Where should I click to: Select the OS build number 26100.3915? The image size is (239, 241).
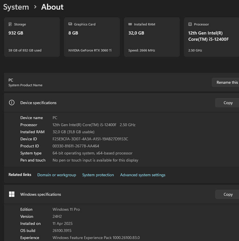coord(62,231)
